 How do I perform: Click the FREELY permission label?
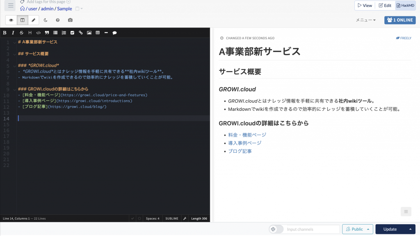pos(404,38)
